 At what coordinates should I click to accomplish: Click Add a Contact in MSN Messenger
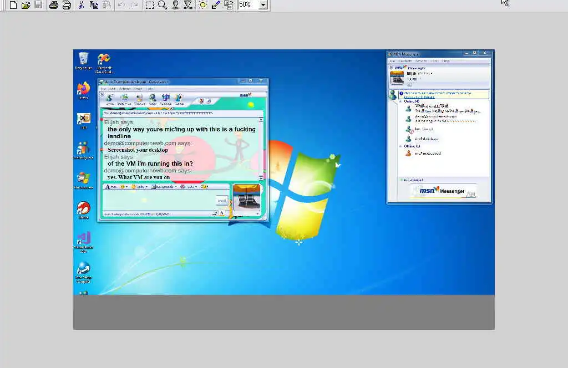click(412, 180)
